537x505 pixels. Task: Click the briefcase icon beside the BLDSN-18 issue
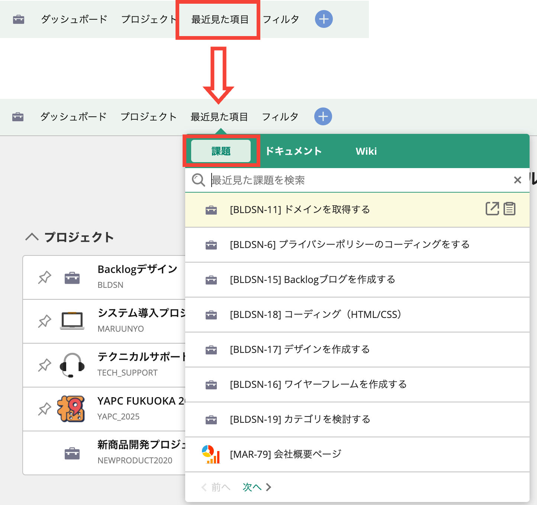(211, 315)
